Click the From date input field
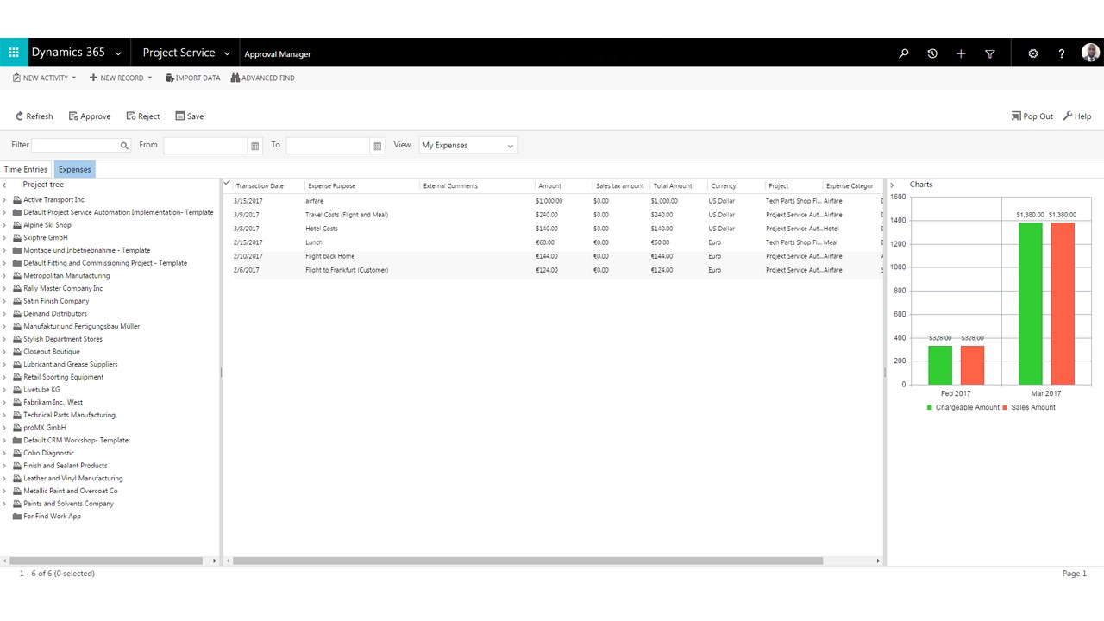This screenshot has height=621, width=1104. click(x=205, y=146)
